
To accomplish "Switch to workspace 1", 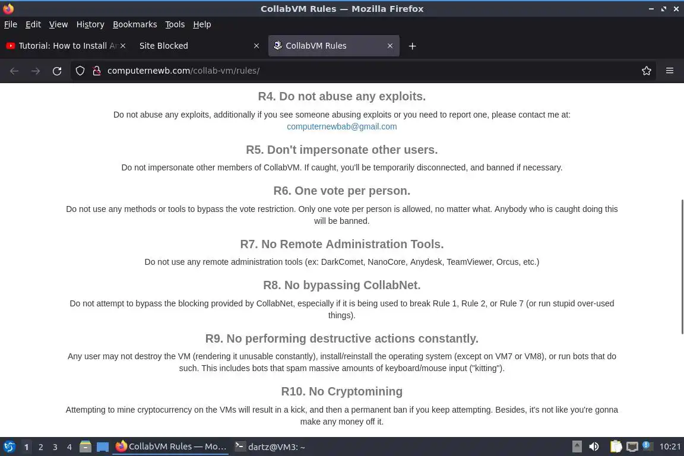I will click(x=26, y=447).
